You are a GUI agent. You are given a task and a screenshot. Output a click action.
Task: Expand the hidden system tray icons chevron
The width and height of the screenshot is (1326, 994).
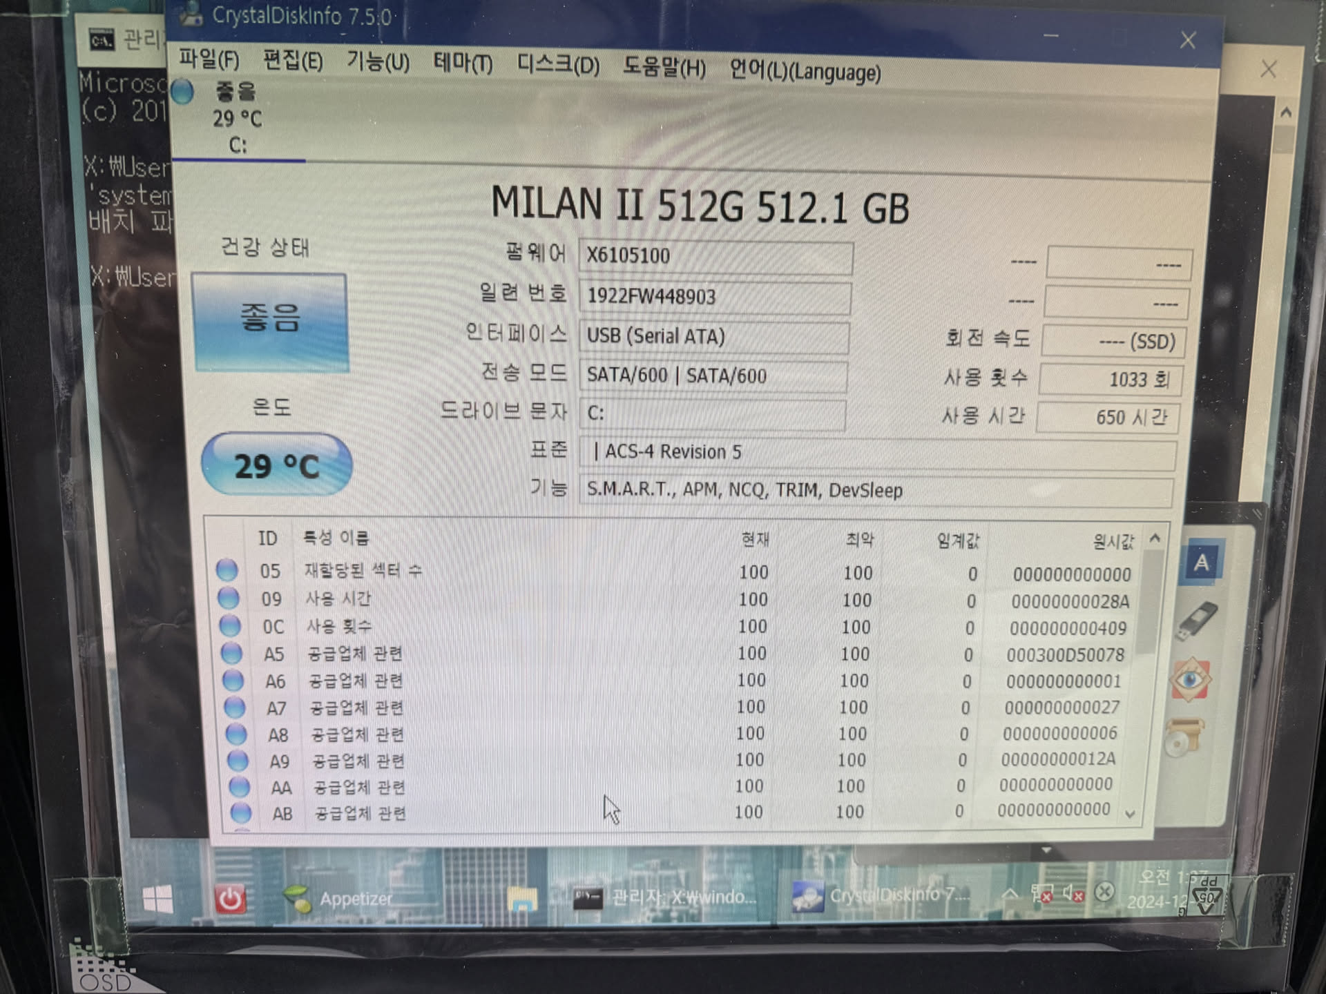pos(1010,894)
